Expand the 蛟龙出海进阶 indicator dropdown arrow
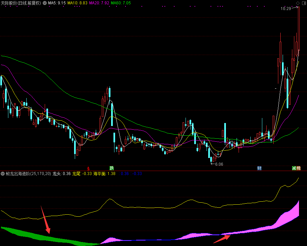Screen dimensions: 307x246 pos(3,174)
